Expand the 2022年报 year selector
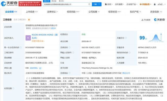Image resolution: width=167 pixels, height=101 pixels. (34, 68)
